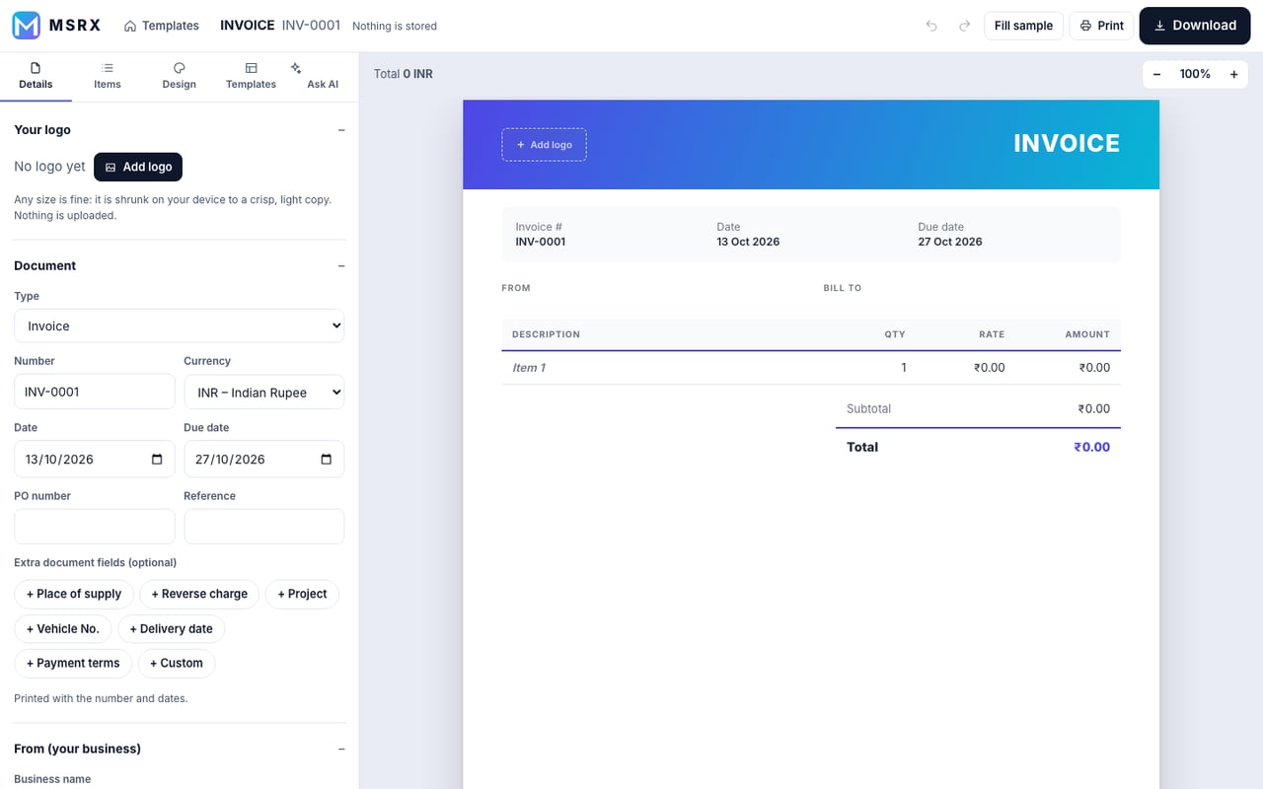This screenshot has height=789, width=1263.
Task: Add the Project field
Action: 302,594
